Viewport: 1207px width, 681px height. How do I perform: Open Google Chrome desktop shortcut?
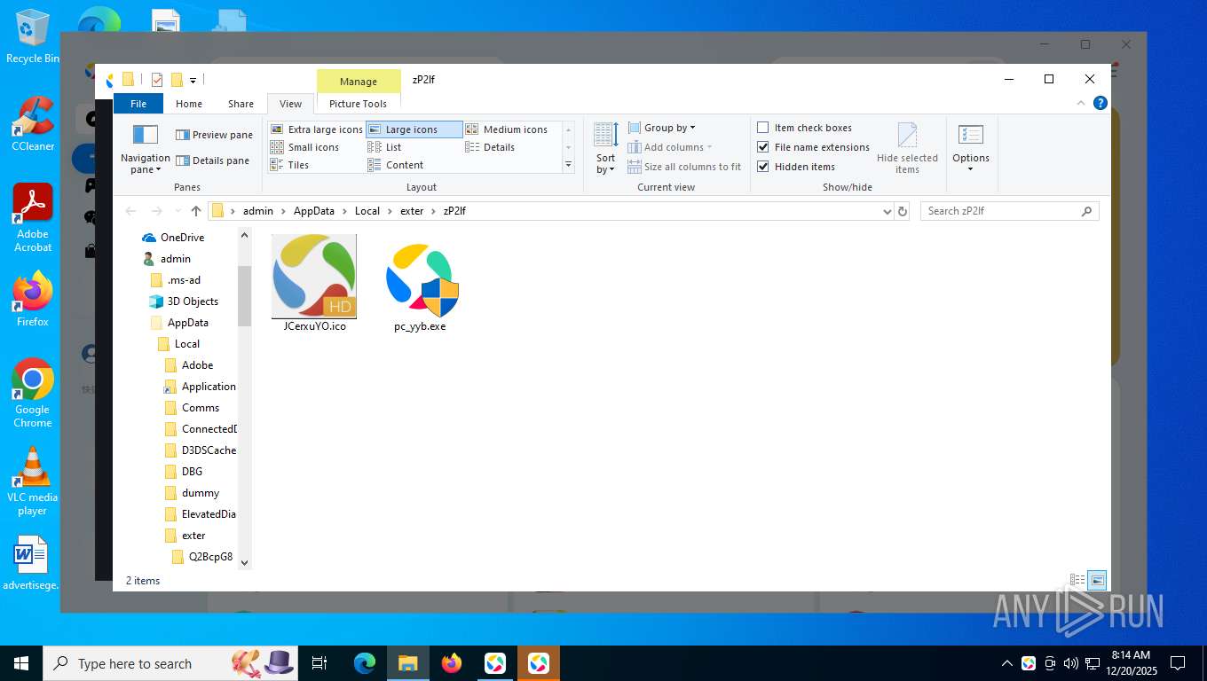click(33, 394)
